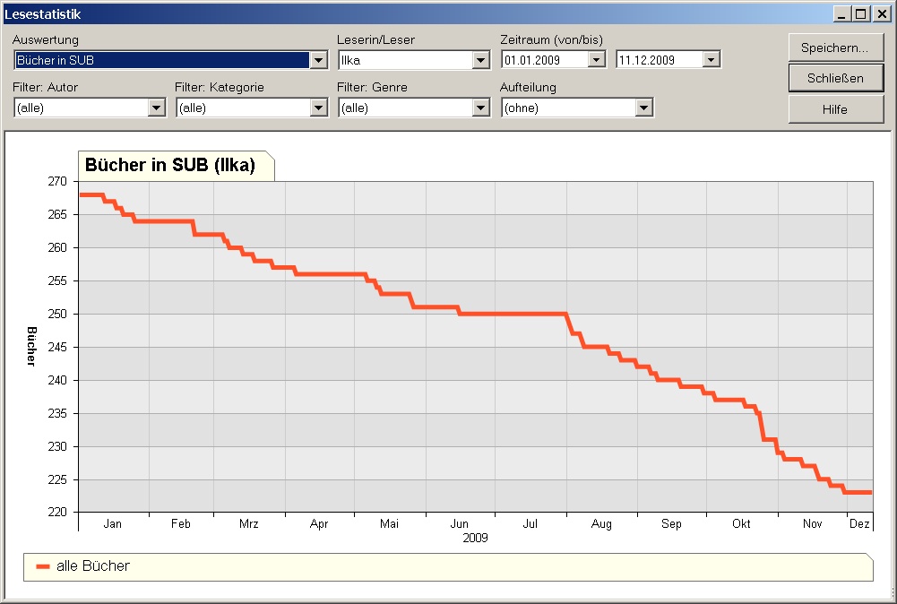Click the 'alle Bücher' legend label
The height and width of the screenshot is (604, 897).
[x=92, y=566]
